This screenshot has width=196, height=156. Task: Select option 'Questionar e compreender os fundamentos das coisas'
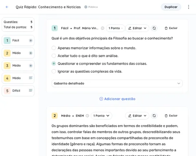click(x=54, y=63)
